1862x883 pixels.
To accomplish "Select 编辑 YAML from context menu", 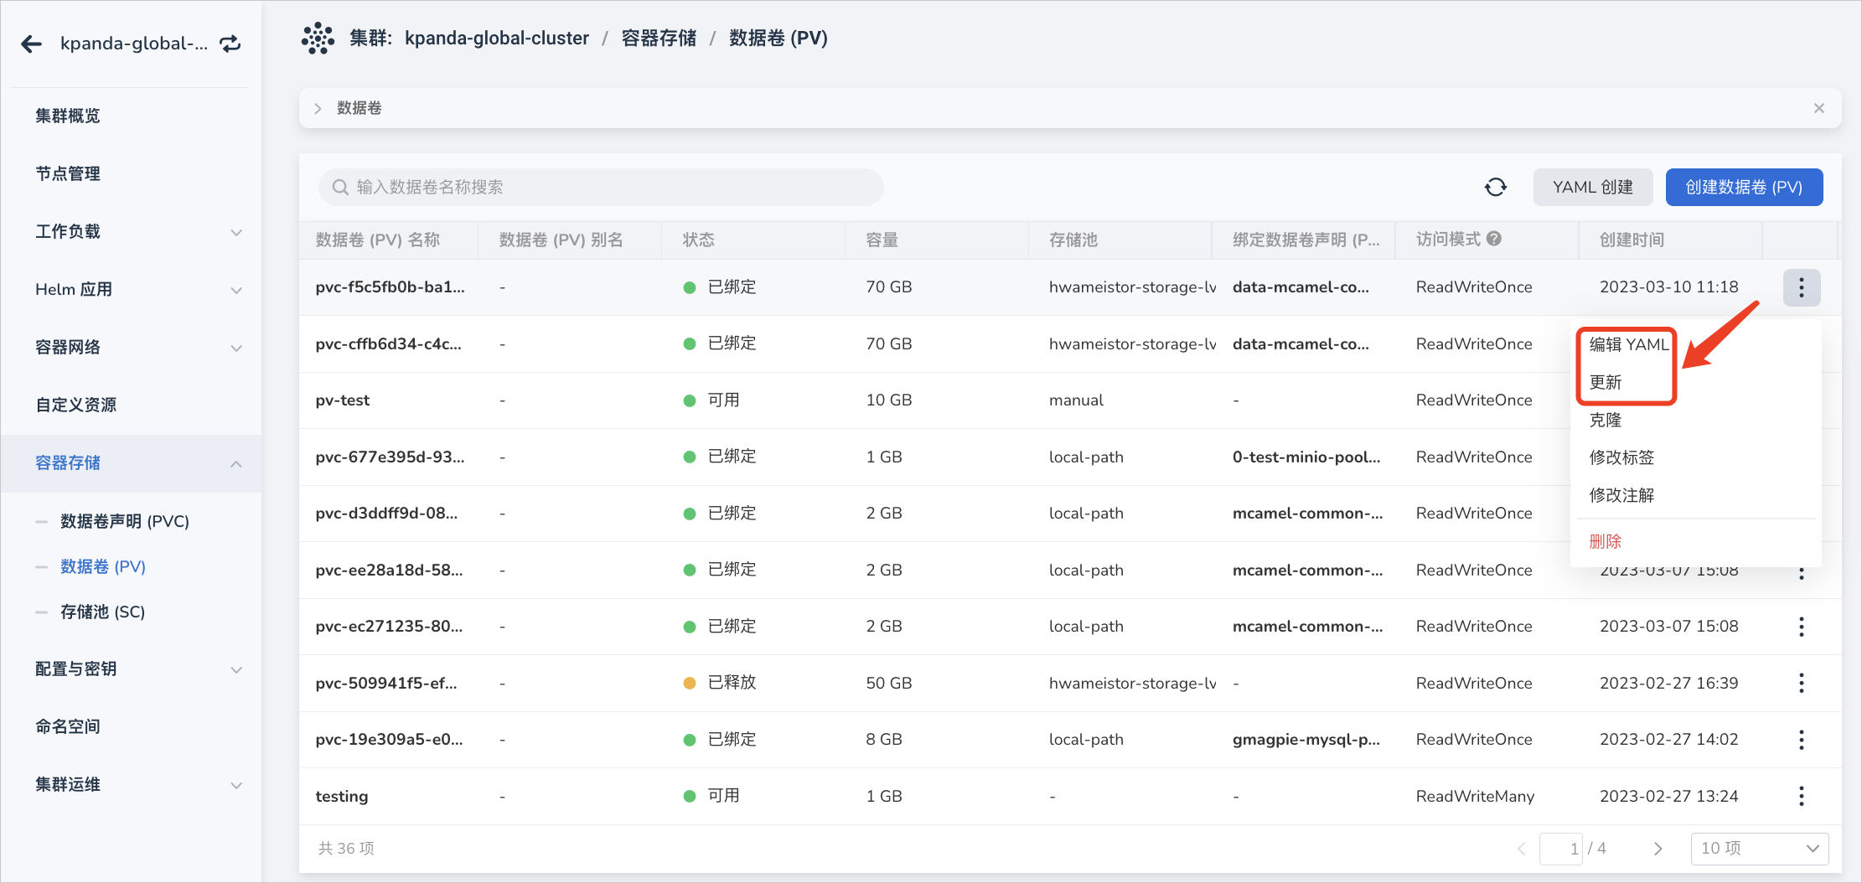I will pyautogui.click(x=1629, y=344).
